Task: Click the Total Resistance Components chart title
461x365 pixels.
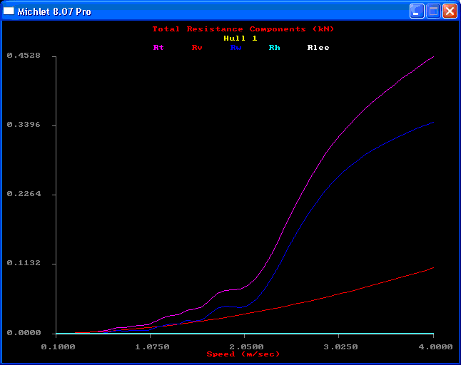Action: pyautogui.click(x=243, y=29)
